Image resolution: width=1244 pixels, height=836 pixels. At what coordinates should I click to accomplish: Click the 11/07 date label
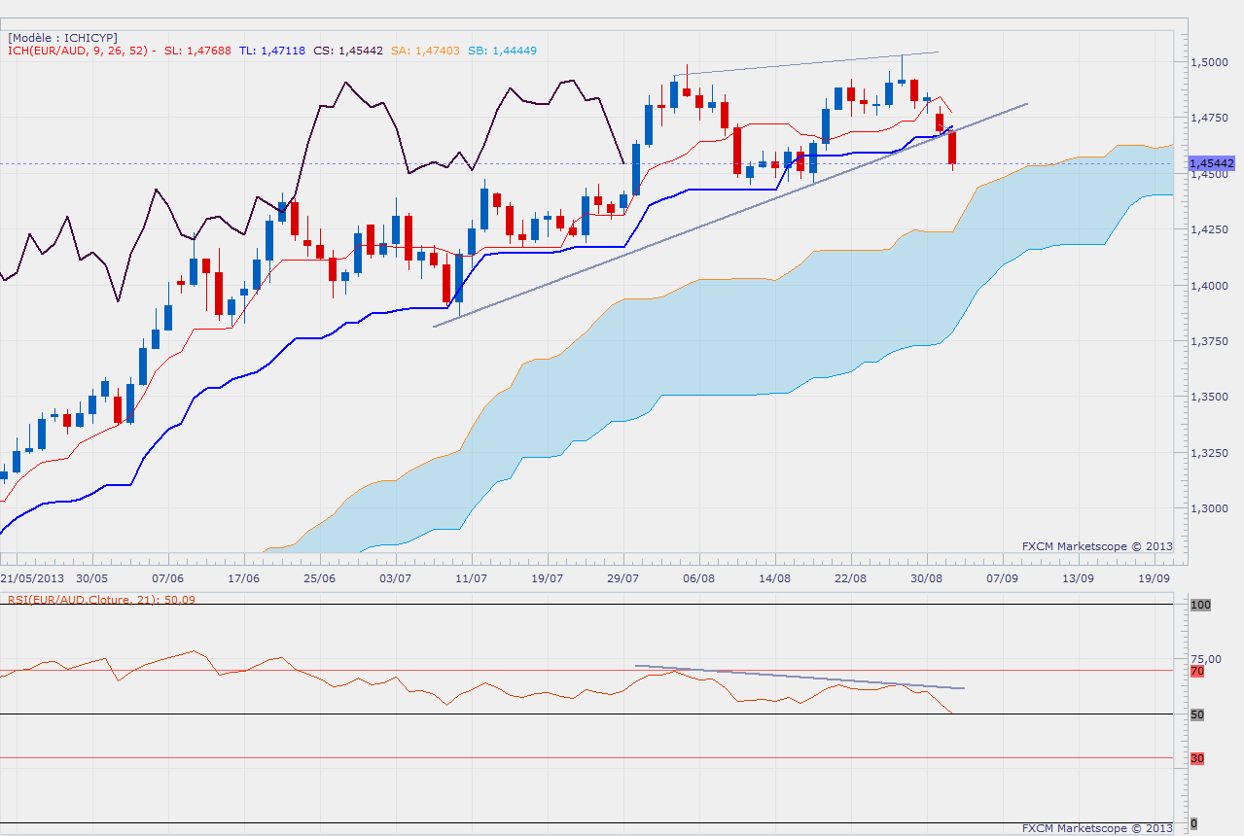(472, 577)
